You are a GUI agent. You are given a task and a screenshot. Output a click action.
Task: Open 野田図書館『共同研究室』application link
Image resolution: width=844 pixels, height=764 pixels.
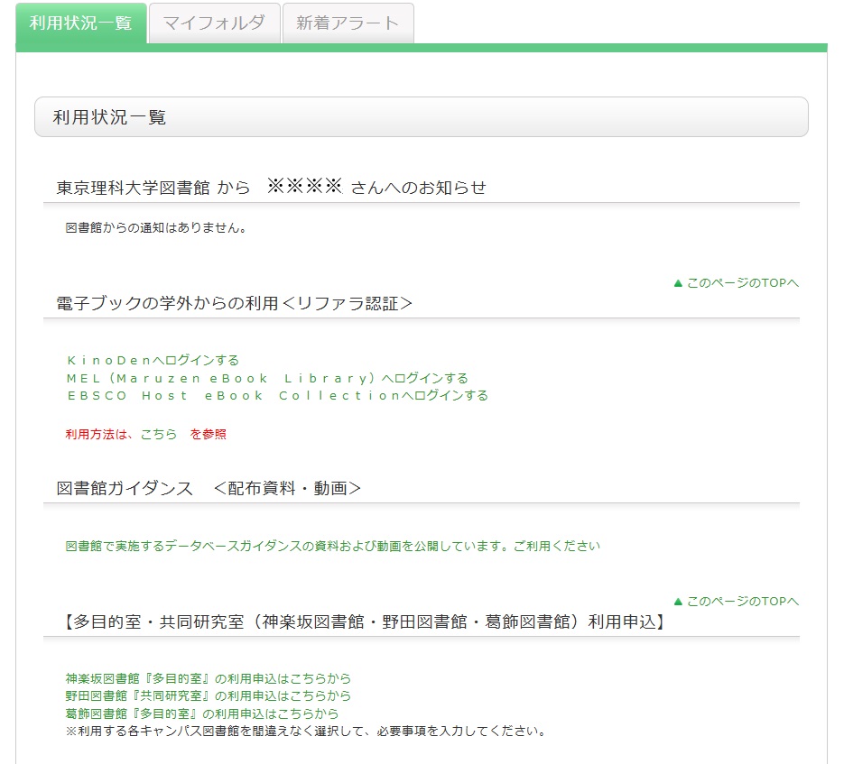point(209,695)
